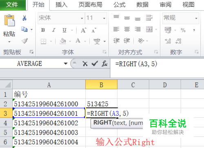Image resolution: width=204 pixels, height=148 pixels.
Task: Expand Copy options arrow
Action: click(31, 29)
